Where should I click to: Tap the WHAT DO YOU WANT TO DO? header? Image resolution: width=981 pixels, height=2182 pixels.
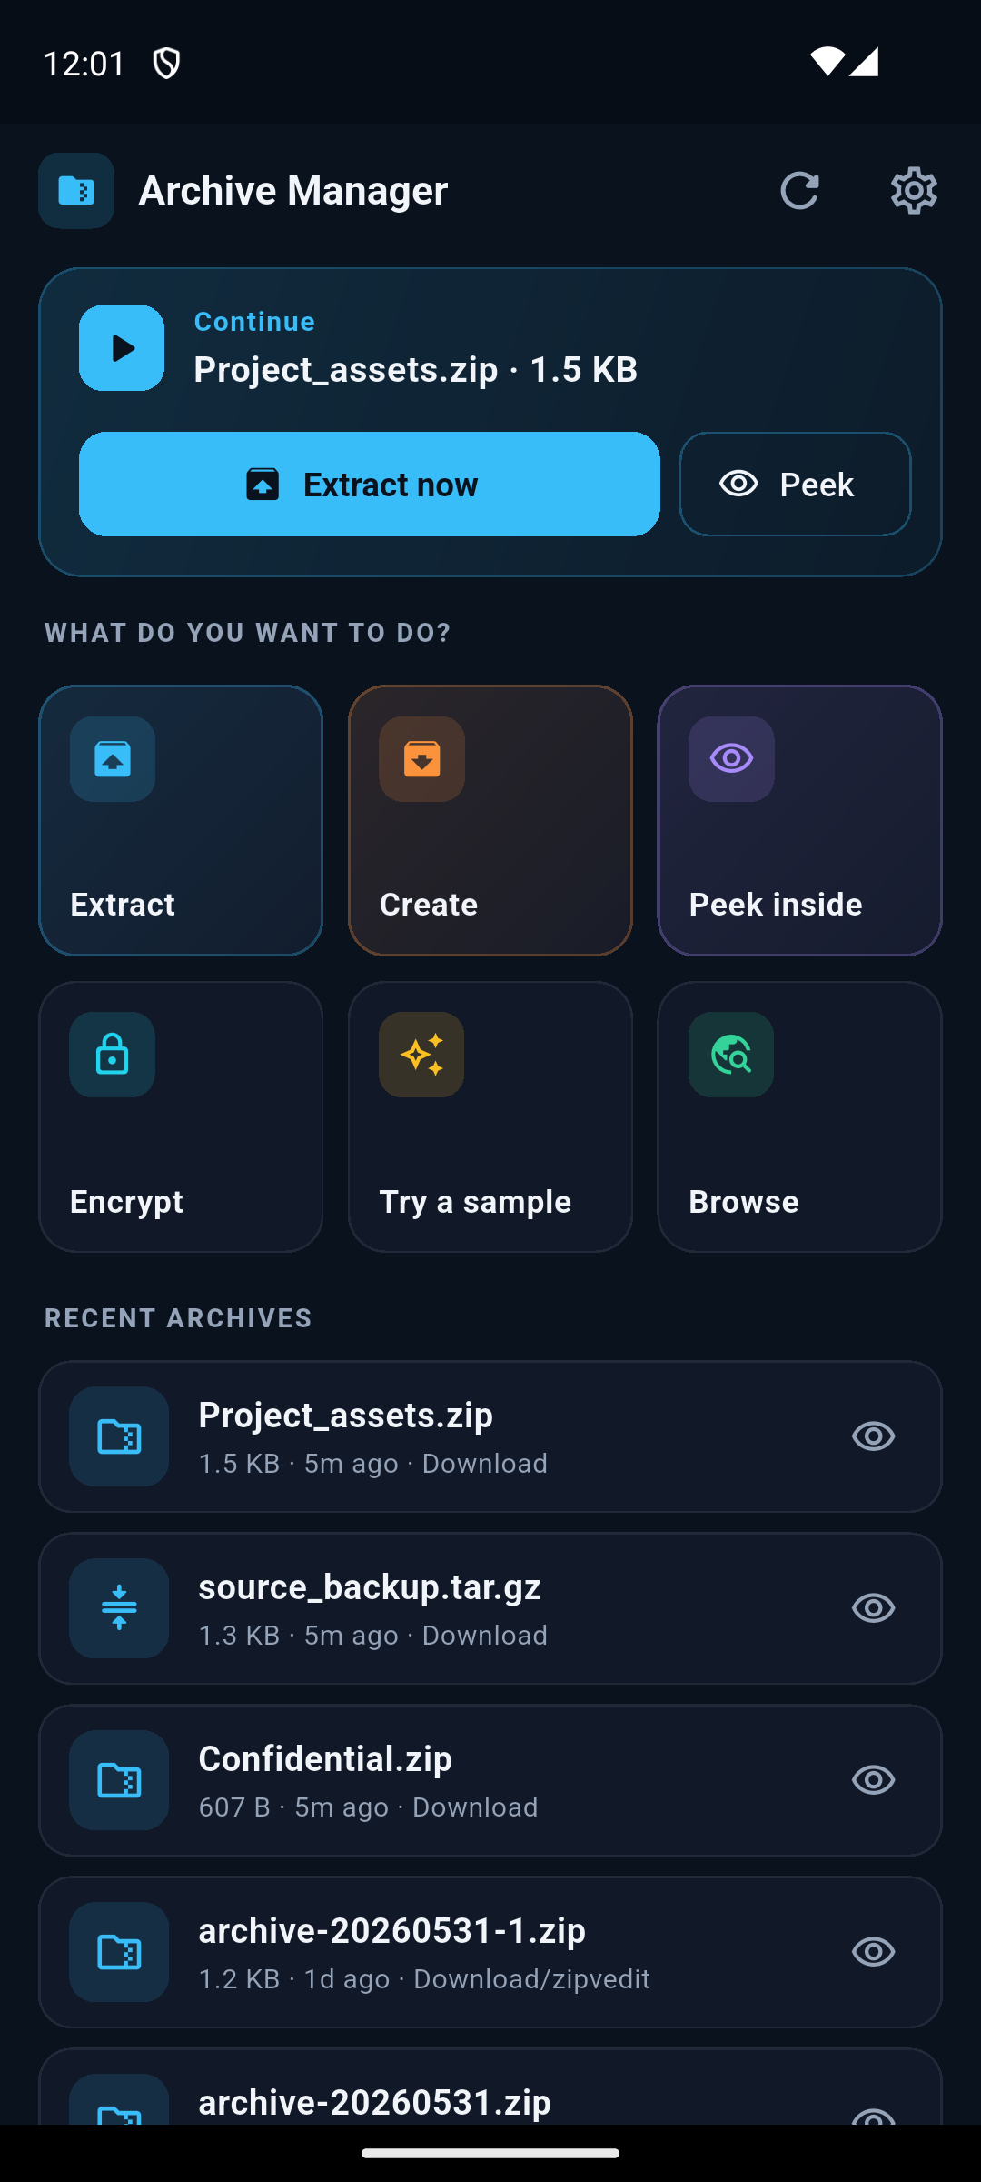[x=248, y=633]
